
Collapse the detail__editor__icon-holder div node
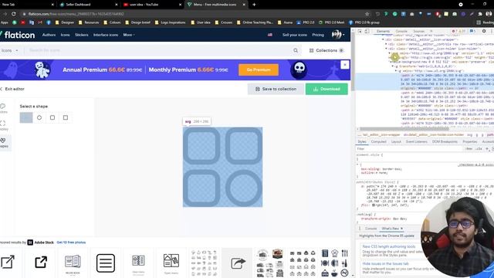pyautogui.click(x=386, y=49)
